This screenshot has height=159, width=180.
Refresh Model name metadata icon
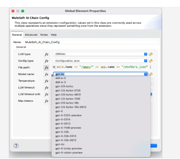pos(150,74)
